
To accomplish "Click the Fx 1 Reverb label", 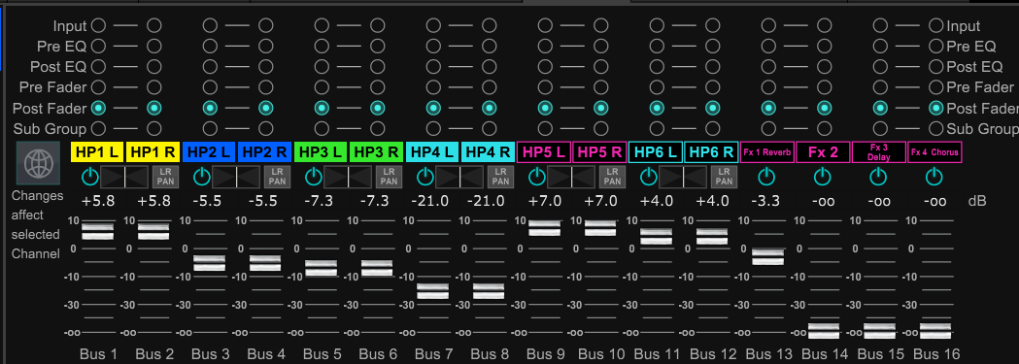I will coord(768,152).
